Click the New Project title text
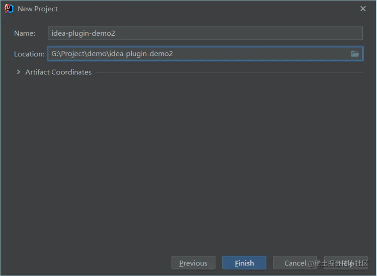 (x=38, y=9)
